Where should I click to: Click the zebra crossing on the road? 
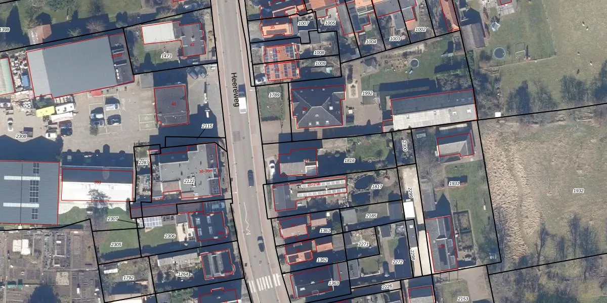(265, 283)
